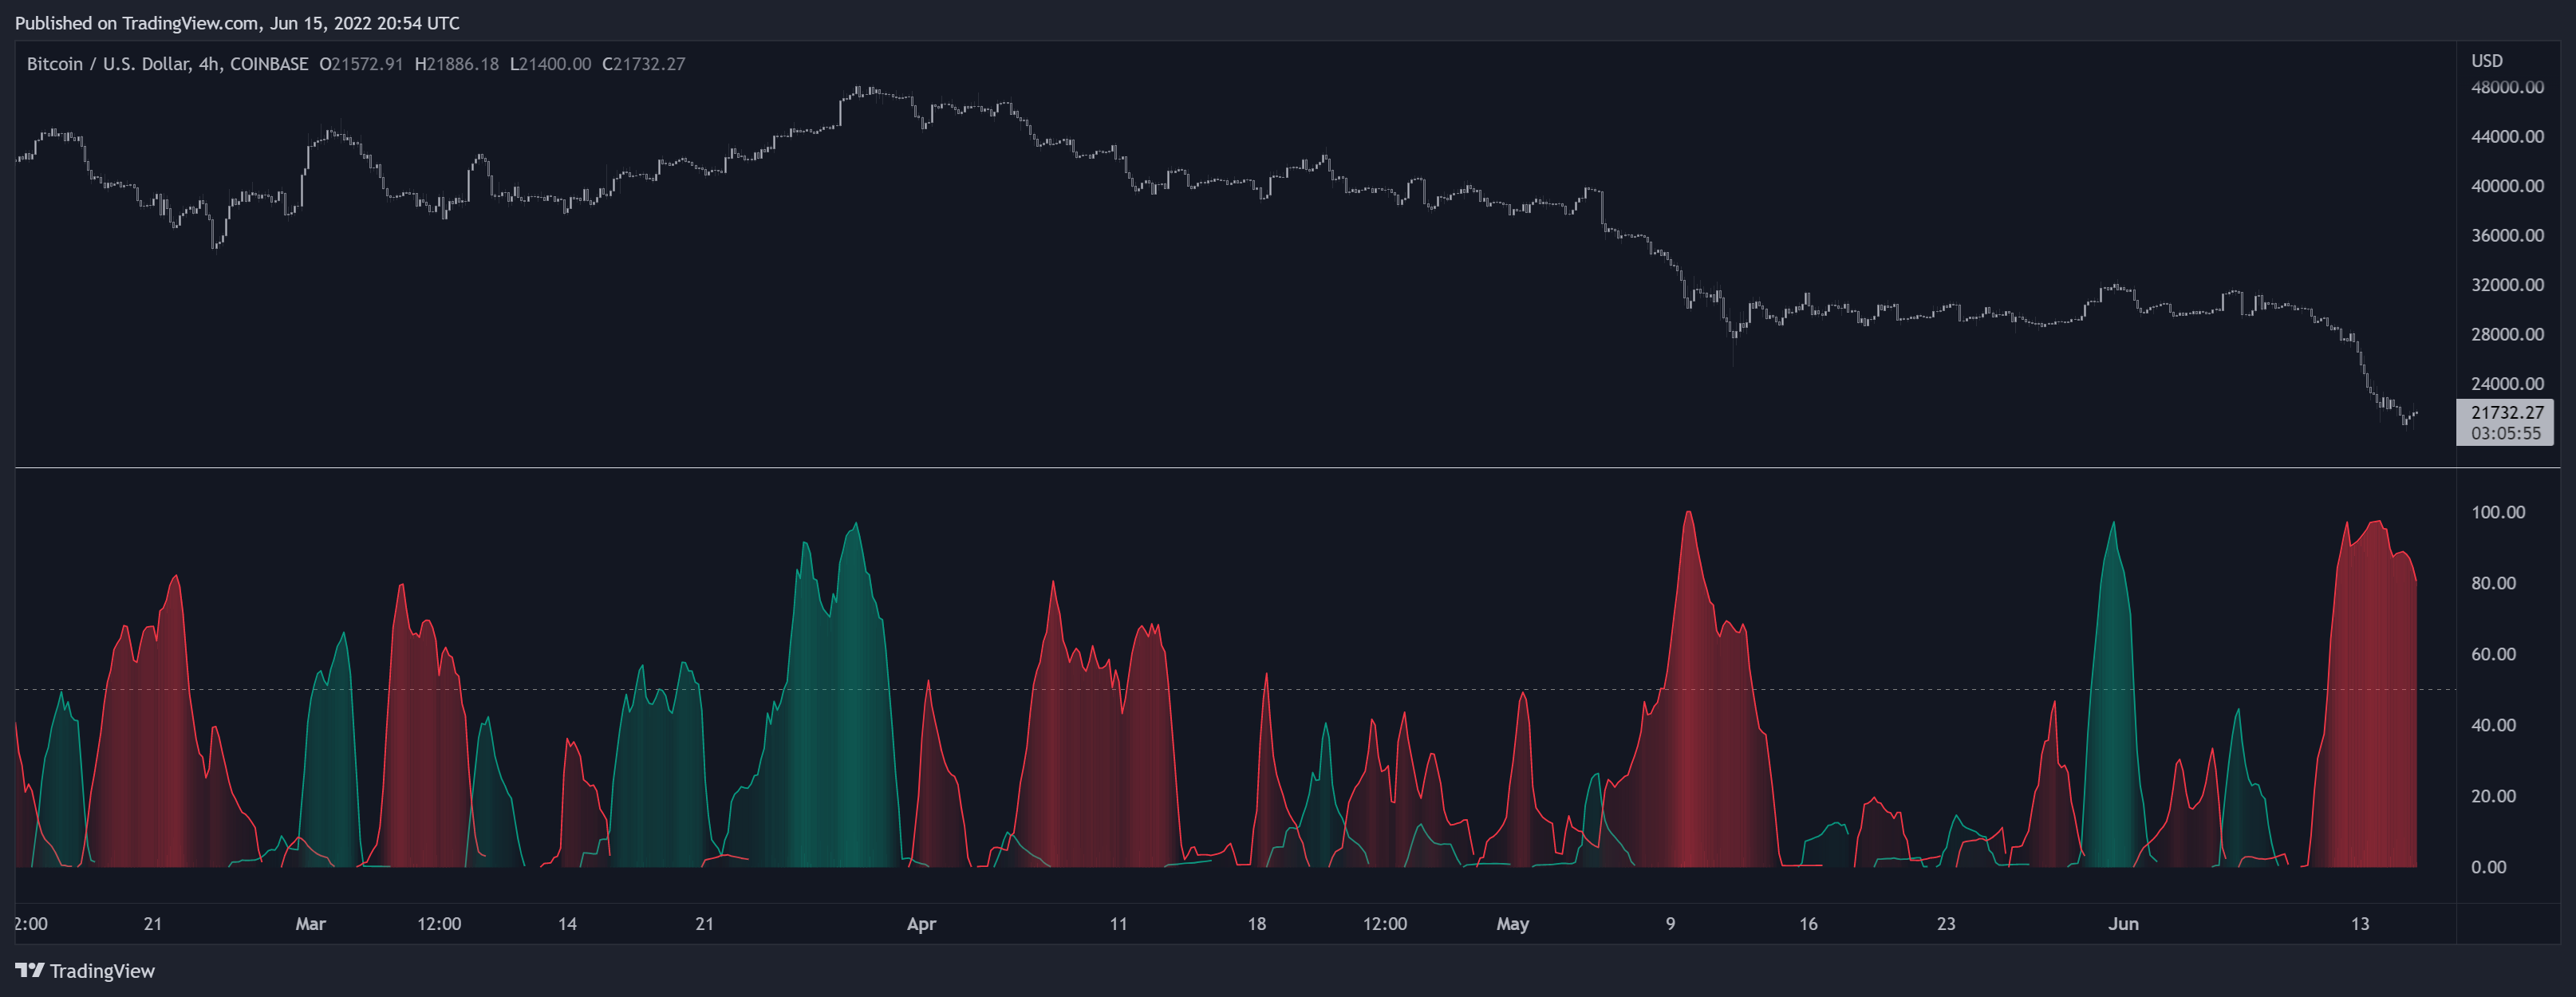Viewport: 2576px width, 997px height.
Task: Click the TradingView wordmark text
Action: tap(102, 971)
